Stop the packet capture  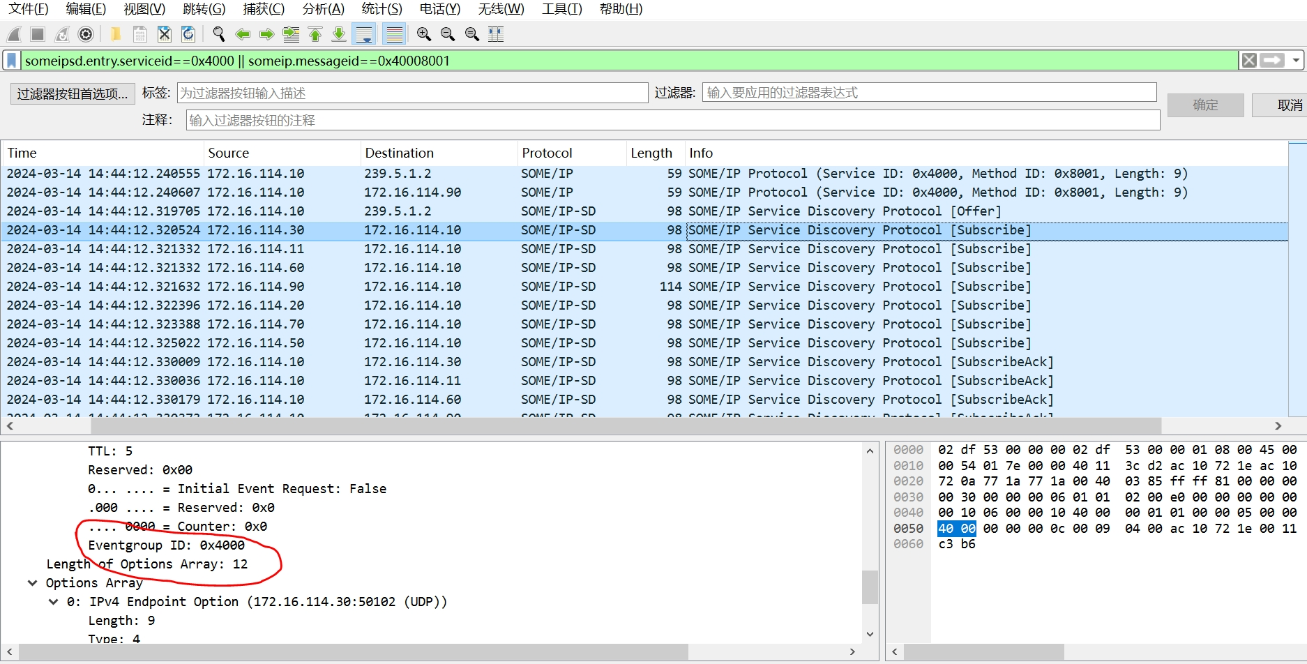pyautogui.click(x=37, y=33)
